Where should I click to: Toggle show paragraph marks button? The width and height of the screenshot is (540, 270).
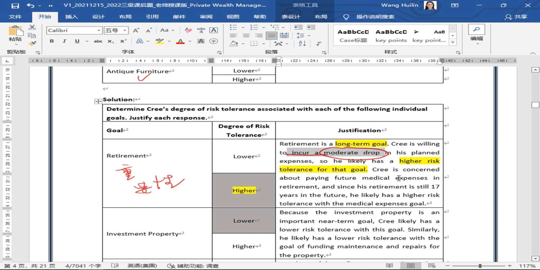point(319,44)
